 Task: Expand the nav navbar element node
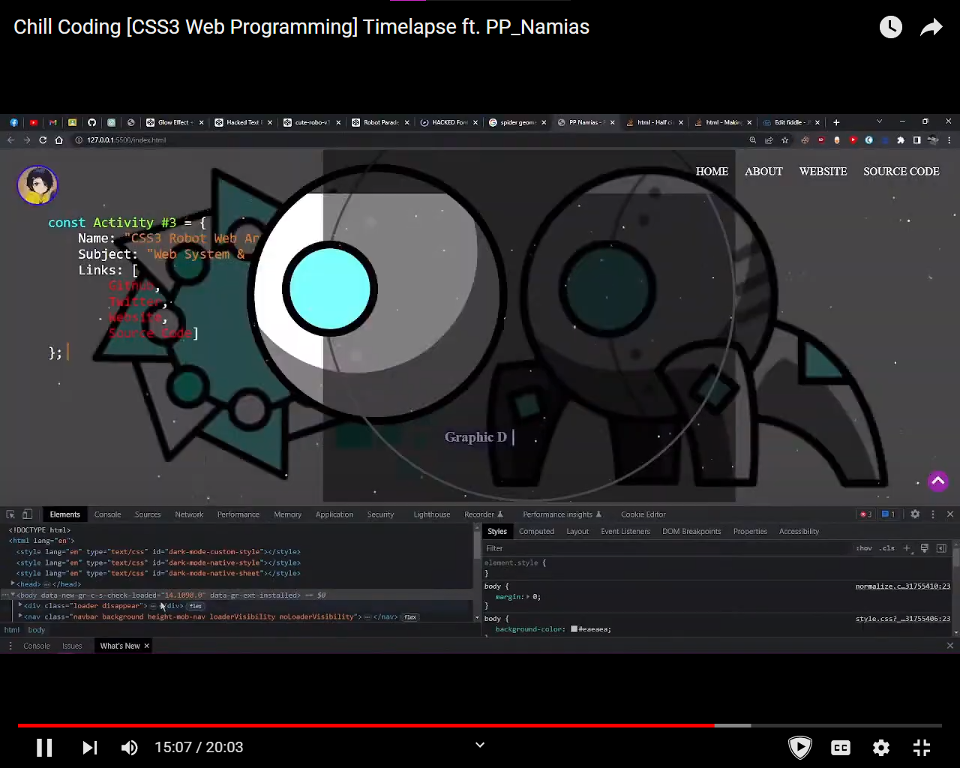(20, 616)
